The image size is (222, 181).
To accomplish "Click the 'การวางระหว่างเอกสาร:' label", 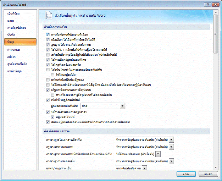I will click(60, 147).
